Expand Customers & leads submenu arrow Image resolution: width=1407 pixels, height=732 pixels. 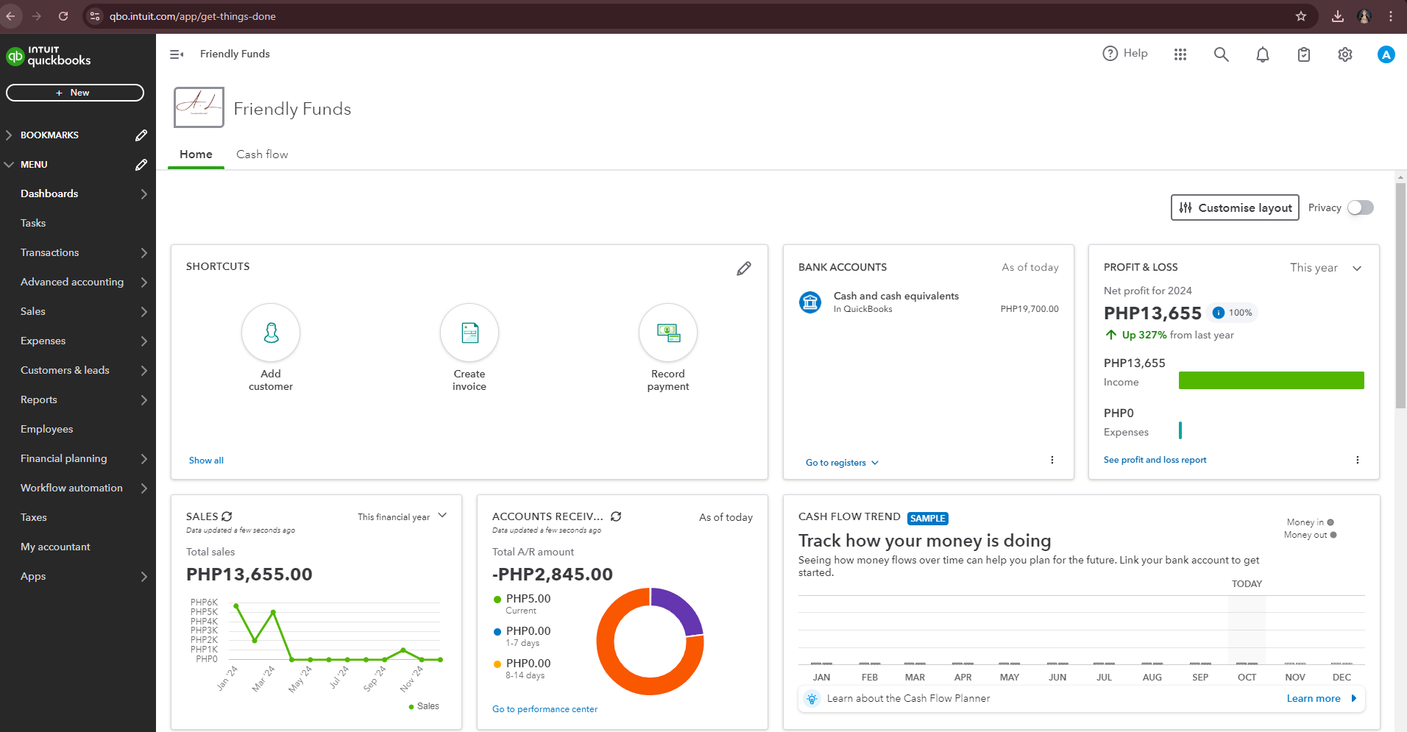pyautogui.click(x=144, y=371)
